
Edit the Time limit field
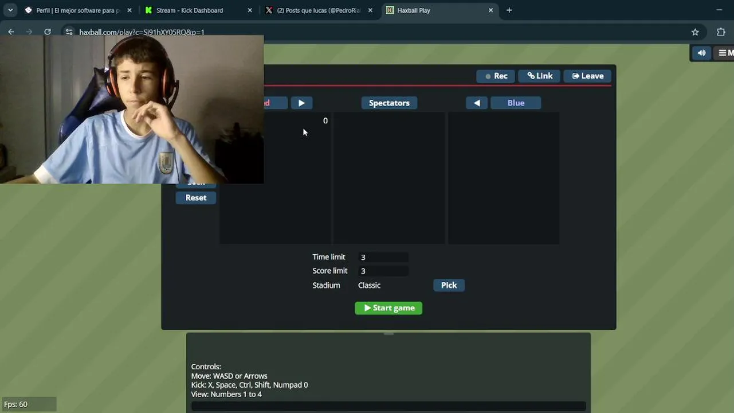(x=383, y=257)
